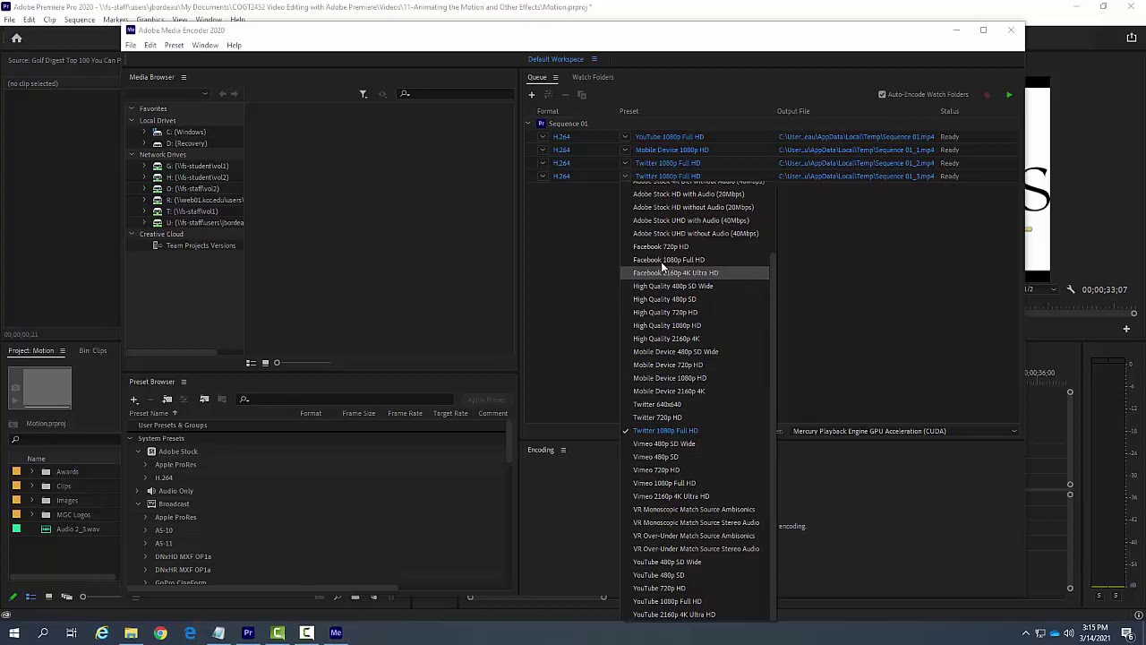The width and height of the screenshot is (1146, 645).
Task: Adjust the Media Browser thumbnail zoom slider
Action: pyautogui.click(x=277, y=363)
